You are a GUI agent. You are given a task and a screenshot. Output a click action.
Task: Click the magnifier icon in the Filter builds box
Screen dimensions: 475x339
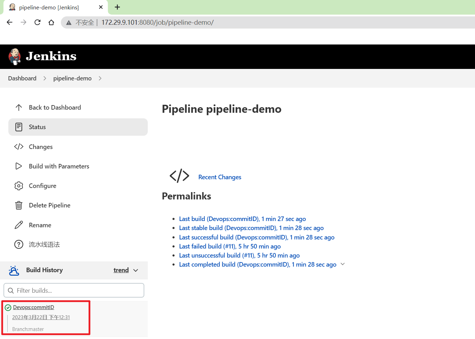tap(11, 291)
